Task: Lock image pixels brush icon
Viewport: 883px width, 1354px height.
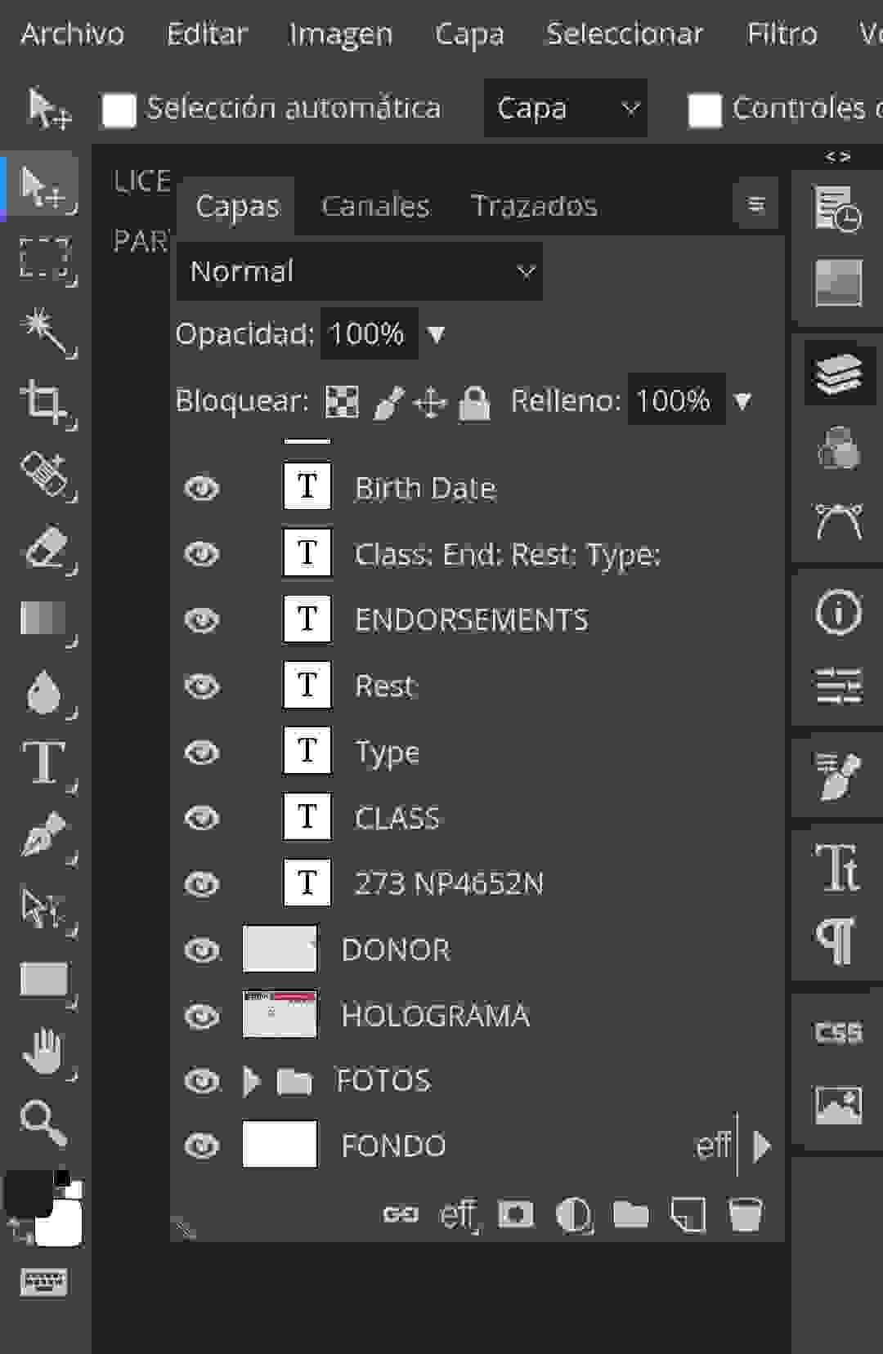Action: tap(389, 402)
